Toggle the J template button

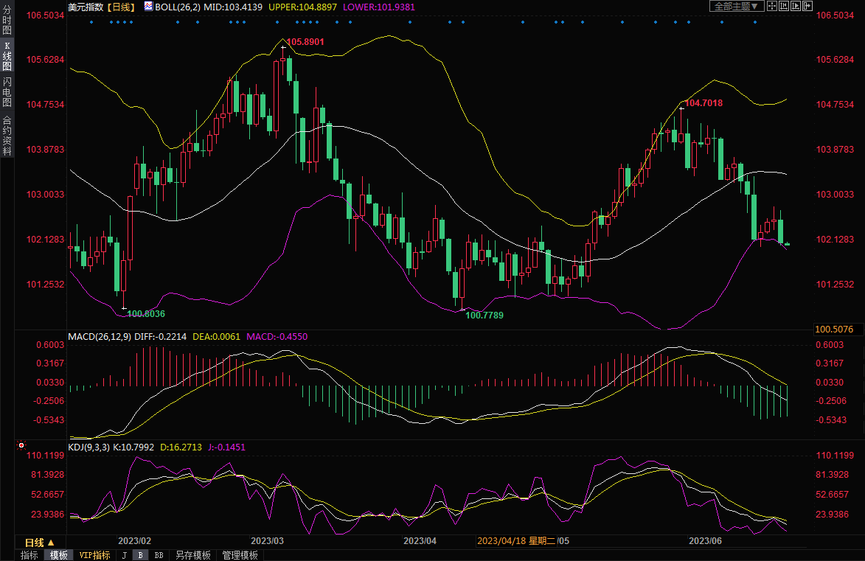(x=124, y=555)
